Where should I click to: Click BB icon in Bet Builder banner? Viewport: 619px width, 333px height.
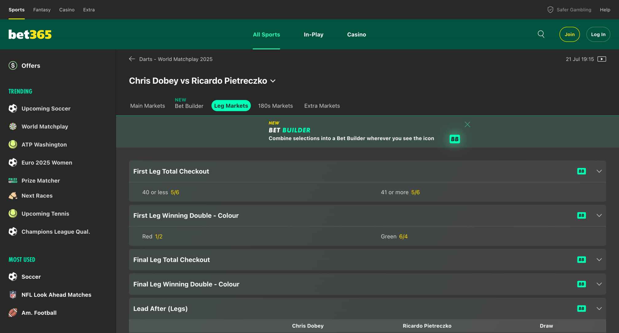click(455, 139)
